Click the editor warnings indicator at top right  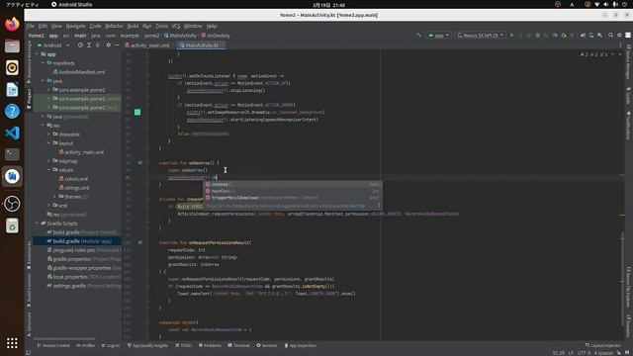[593, 54]
